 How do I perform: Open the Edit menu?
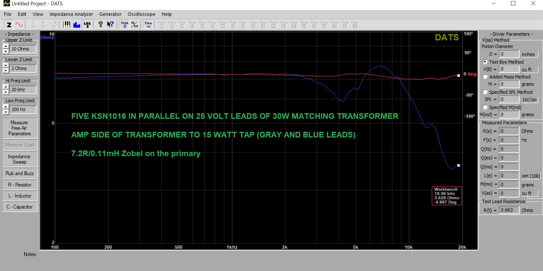click(x=22, y=14)
